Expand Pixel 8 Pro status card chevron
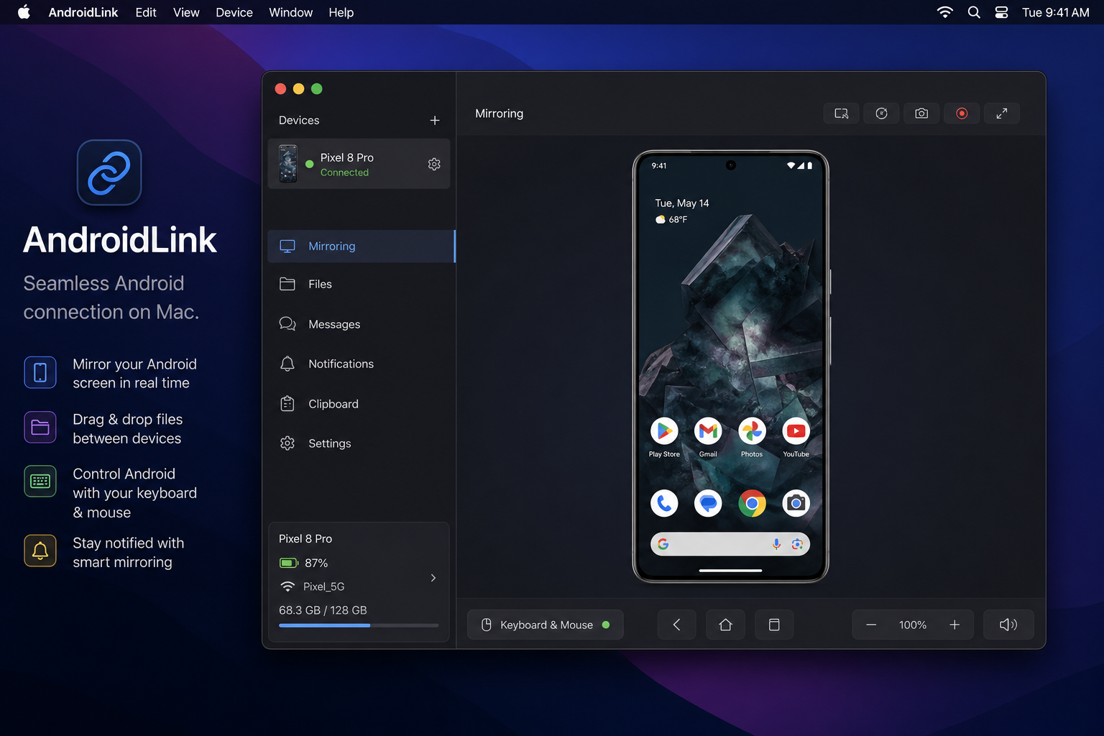1104x736 pixels. [433, 578]
